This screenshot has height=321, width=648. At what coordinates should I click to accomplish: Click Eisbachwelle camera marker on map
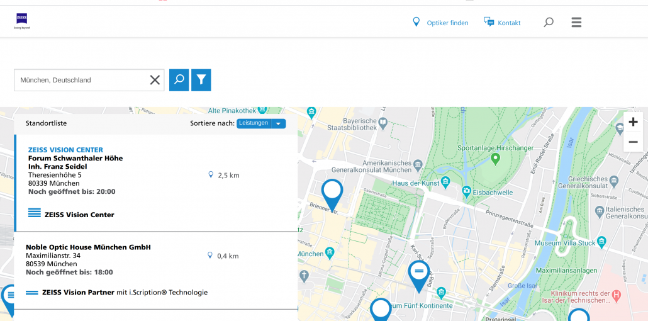(x=467, y=191)
